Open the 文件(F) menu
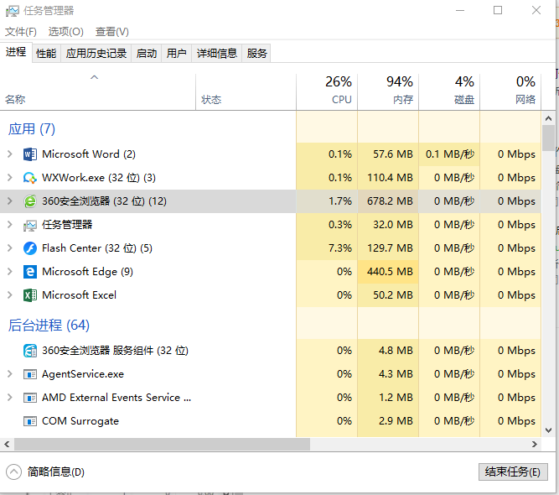The image size is (559, 495). 21,32
